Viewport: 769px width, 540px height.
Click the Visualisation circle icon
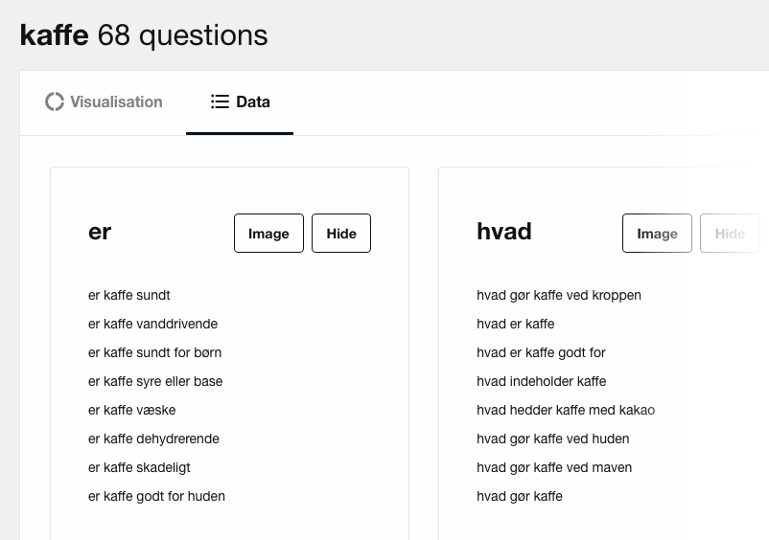55,101
